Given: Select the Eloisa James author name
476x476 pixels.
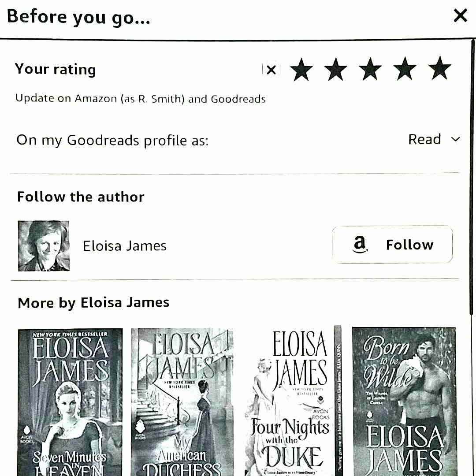Looking at the screenshot, I should point(125,246).
